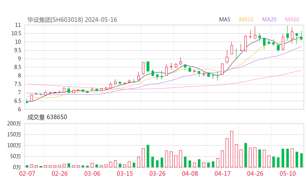Click the chart title 华设集团[SH603018] 2024-05-16

(x=72, y=20)
